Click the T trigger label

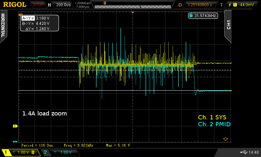(222, 5)
